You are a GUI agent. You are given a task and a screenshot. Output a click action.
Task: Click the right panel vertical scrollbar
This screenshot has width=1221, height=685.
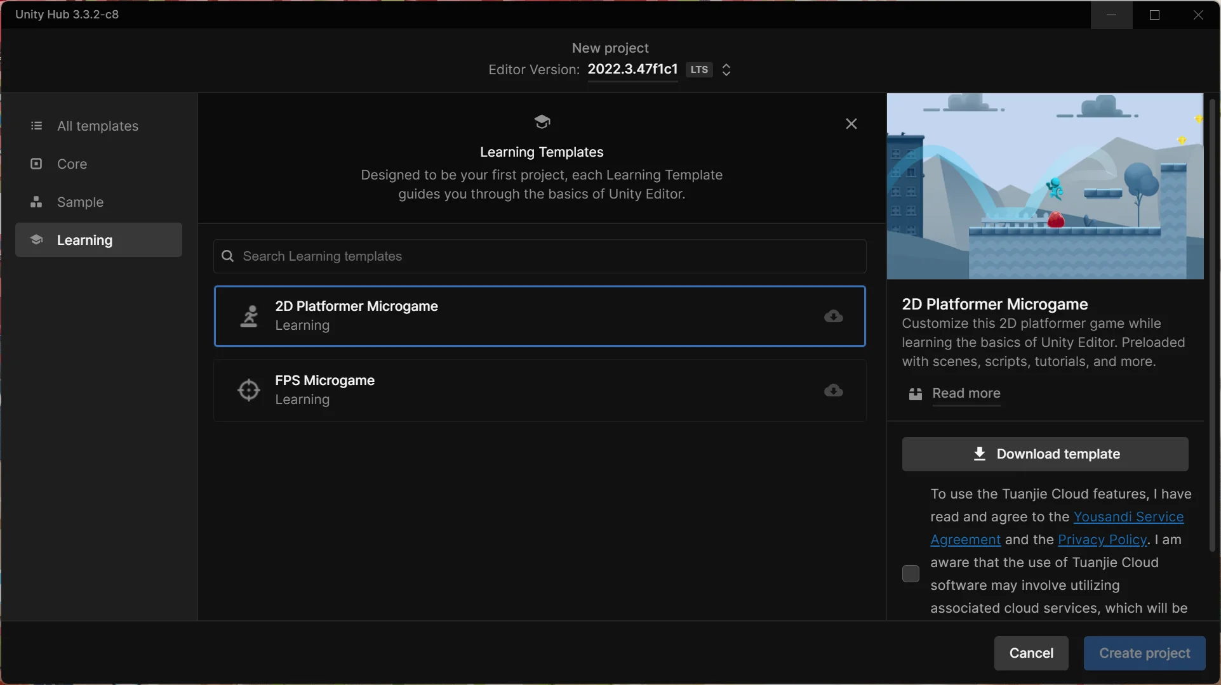(1211, 323)
